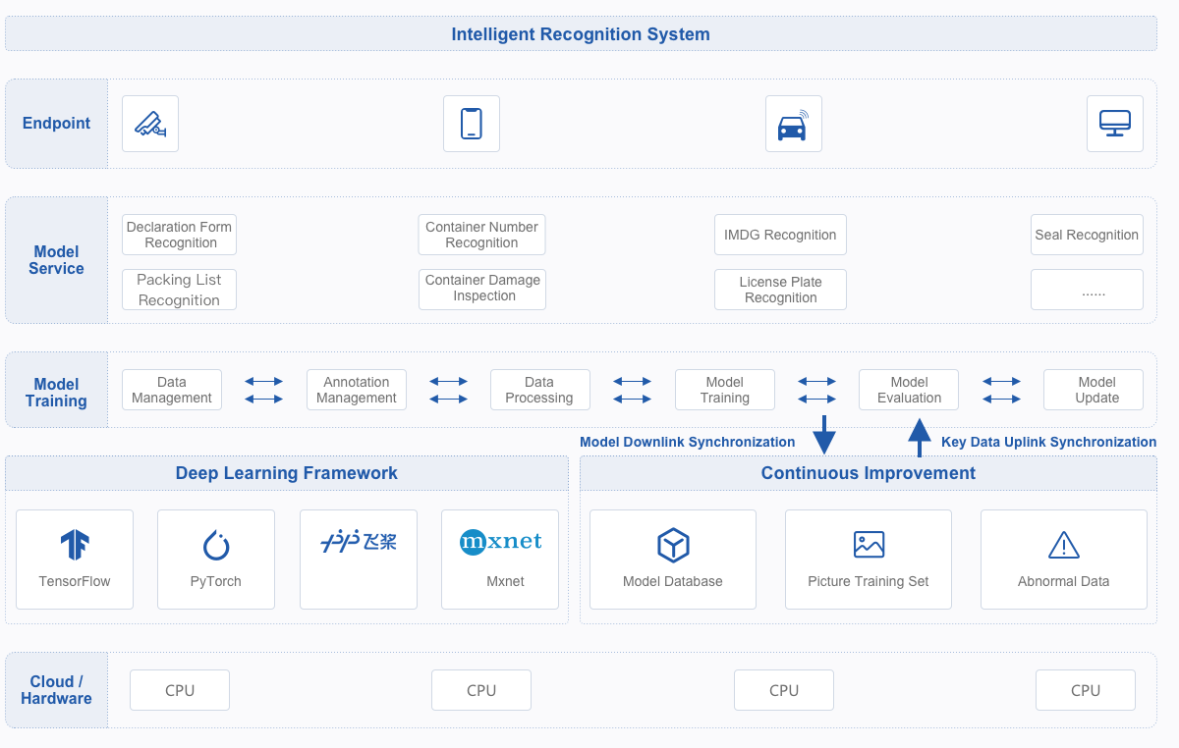
Task: Click the PyTorch logo icon
Action: tap(216, 544)
